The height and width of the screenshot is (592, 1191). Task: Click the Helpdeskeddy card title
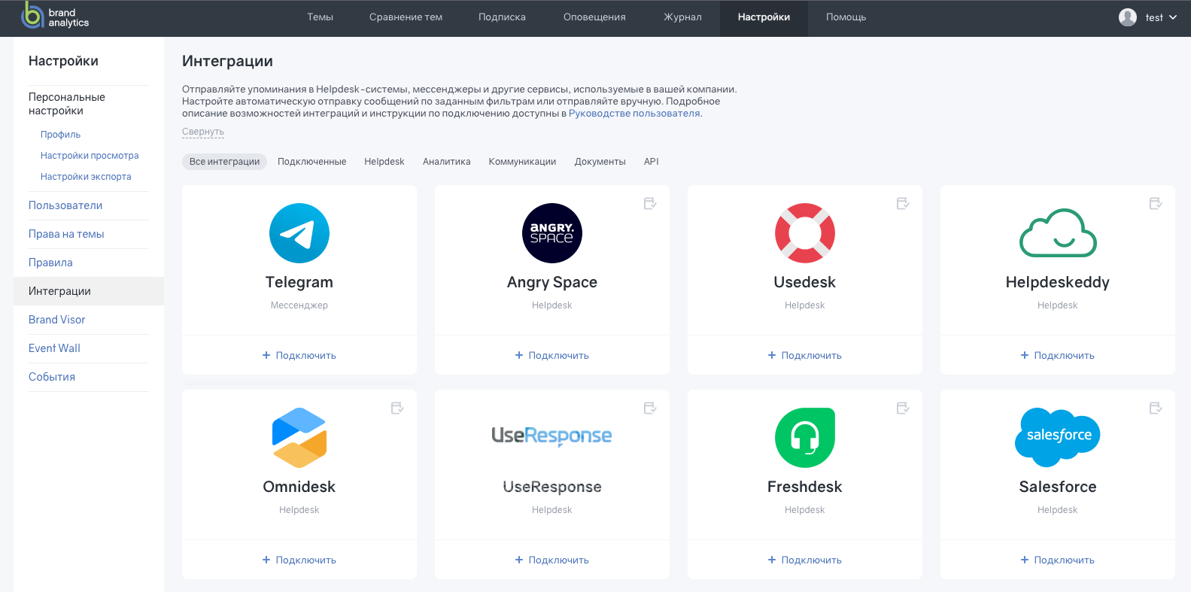pos(1058,283)
